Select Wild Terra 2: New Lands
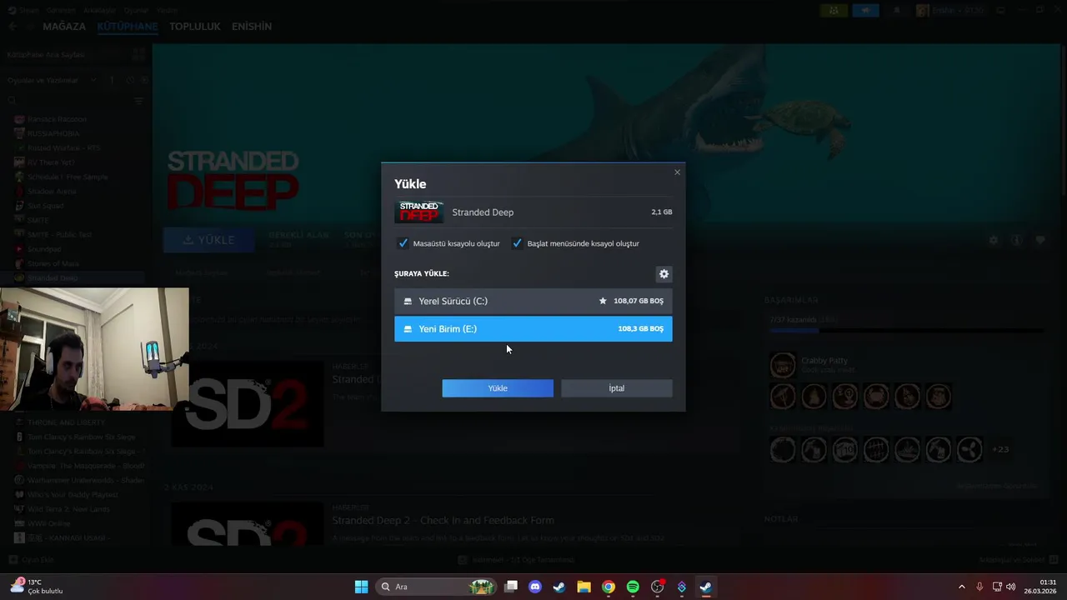 pyautogui.click(x=68, y=509)
